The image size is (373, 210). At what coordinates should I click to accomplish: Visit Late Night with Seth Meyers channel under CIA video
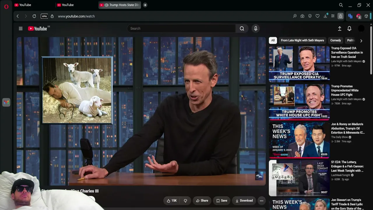point(346,61)
